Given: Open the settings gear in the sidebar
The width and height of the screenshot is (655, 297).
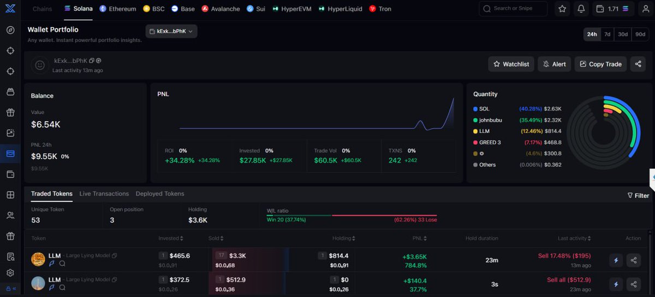Looking at the screenshot, I should [10, 273].
